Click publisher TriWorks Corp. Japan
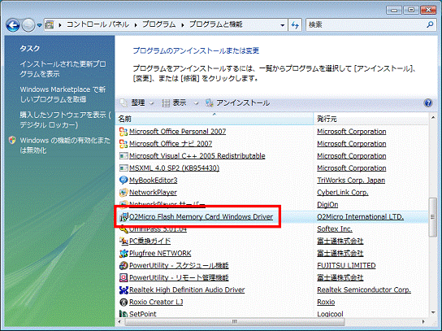Image resolution: width=442 pixels, height=331 pixels. [x=351, y=181]
